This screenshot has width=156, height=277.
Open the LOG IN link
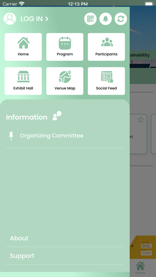click(x=34, y=19)
